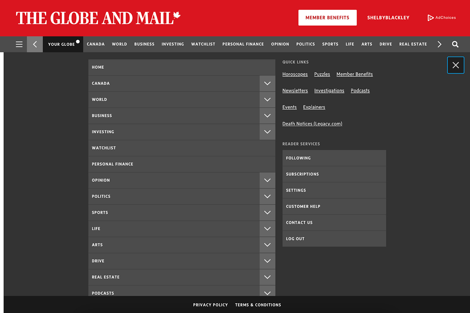Open the Privacy Policy footer link
The height and width of the screenshot is (313, 470).
(x=210, y=305)
